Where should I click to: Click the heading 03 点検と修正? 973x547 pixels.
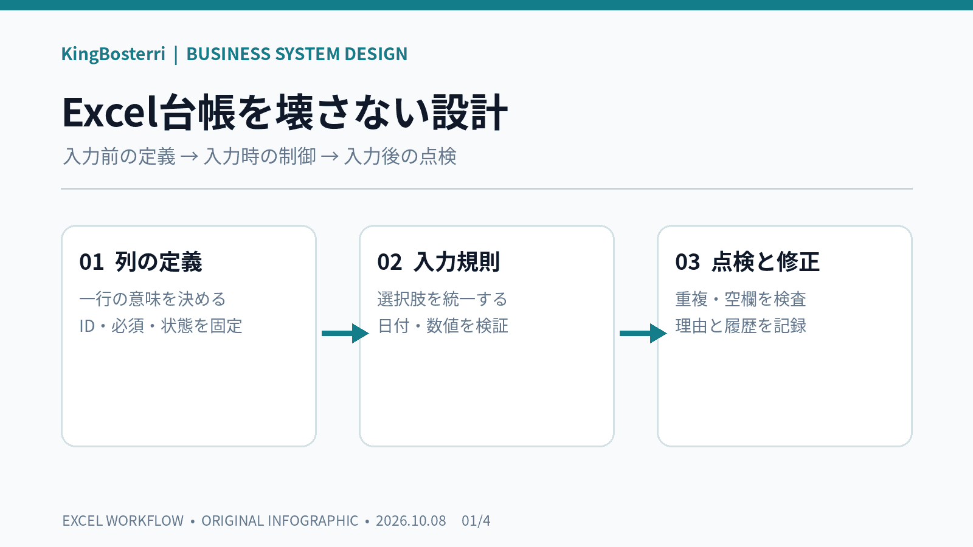click(747, 262)
